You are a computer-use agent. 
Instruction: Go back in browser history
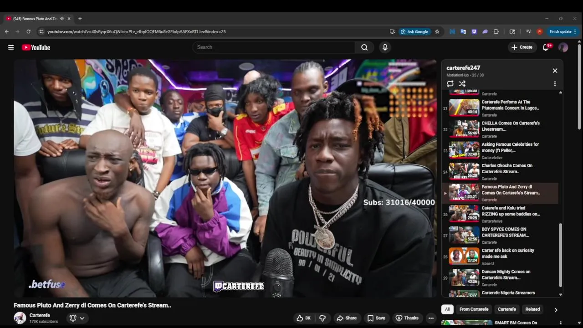click(6, 31)
